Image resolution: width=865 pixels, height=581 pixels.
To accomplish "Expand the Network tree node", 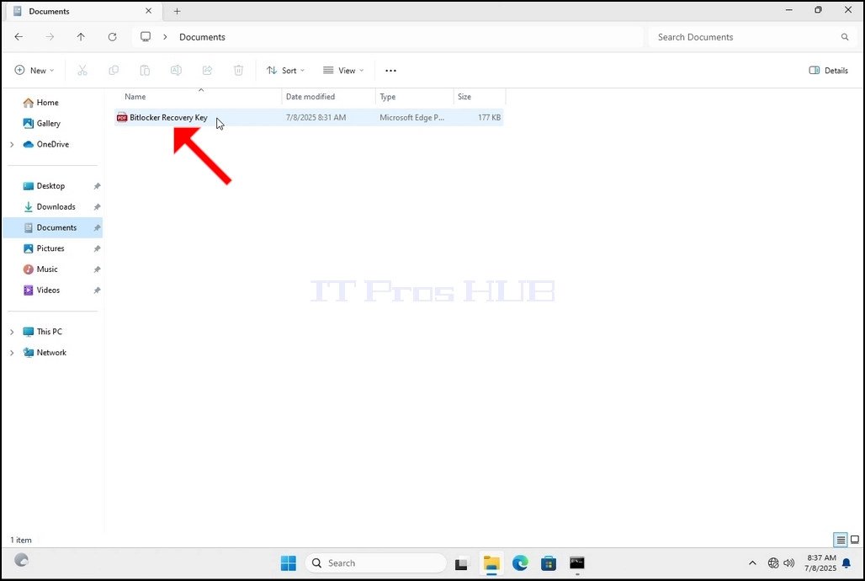I will (x=12, y=353).
